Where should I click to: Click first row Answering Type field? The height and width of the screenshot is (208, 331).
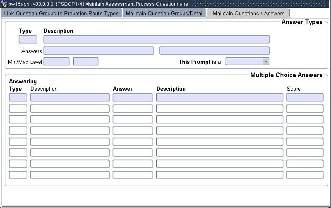[x=18, y=98]
